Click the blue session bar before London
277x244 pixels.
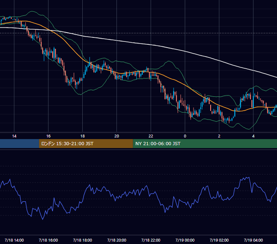click(20, 144)
